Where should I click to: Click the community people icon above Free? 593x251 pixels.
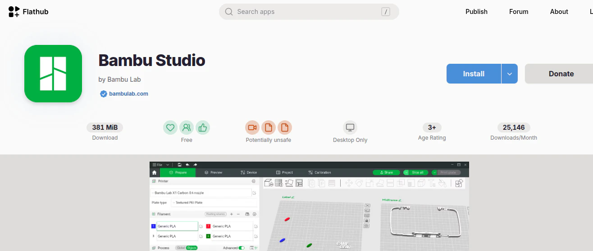(x=187, y=128)
